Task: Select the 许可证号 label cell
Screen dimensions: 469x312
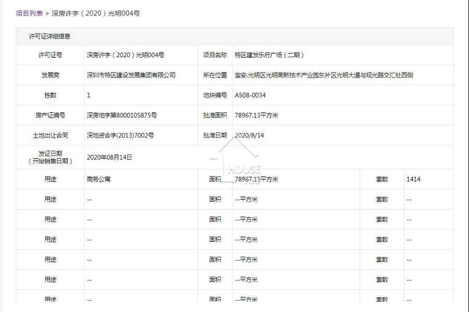Action: point(50,55)
